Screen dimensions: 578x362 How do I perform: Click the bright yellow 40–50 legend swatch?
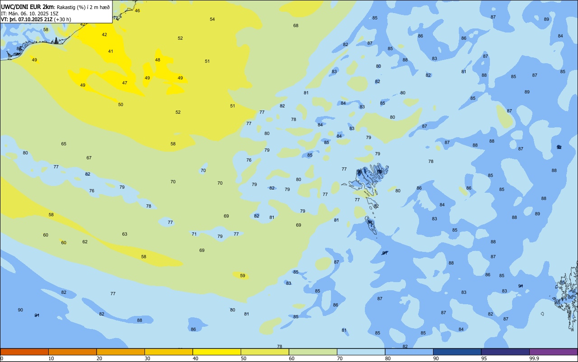[x=217, y=352]
